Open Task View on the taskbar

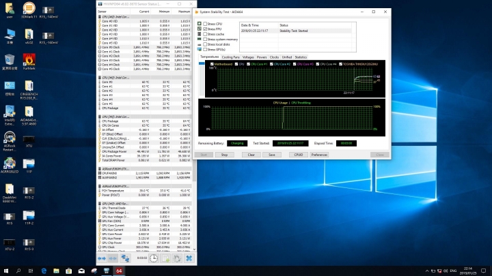[x=31, y=271]
